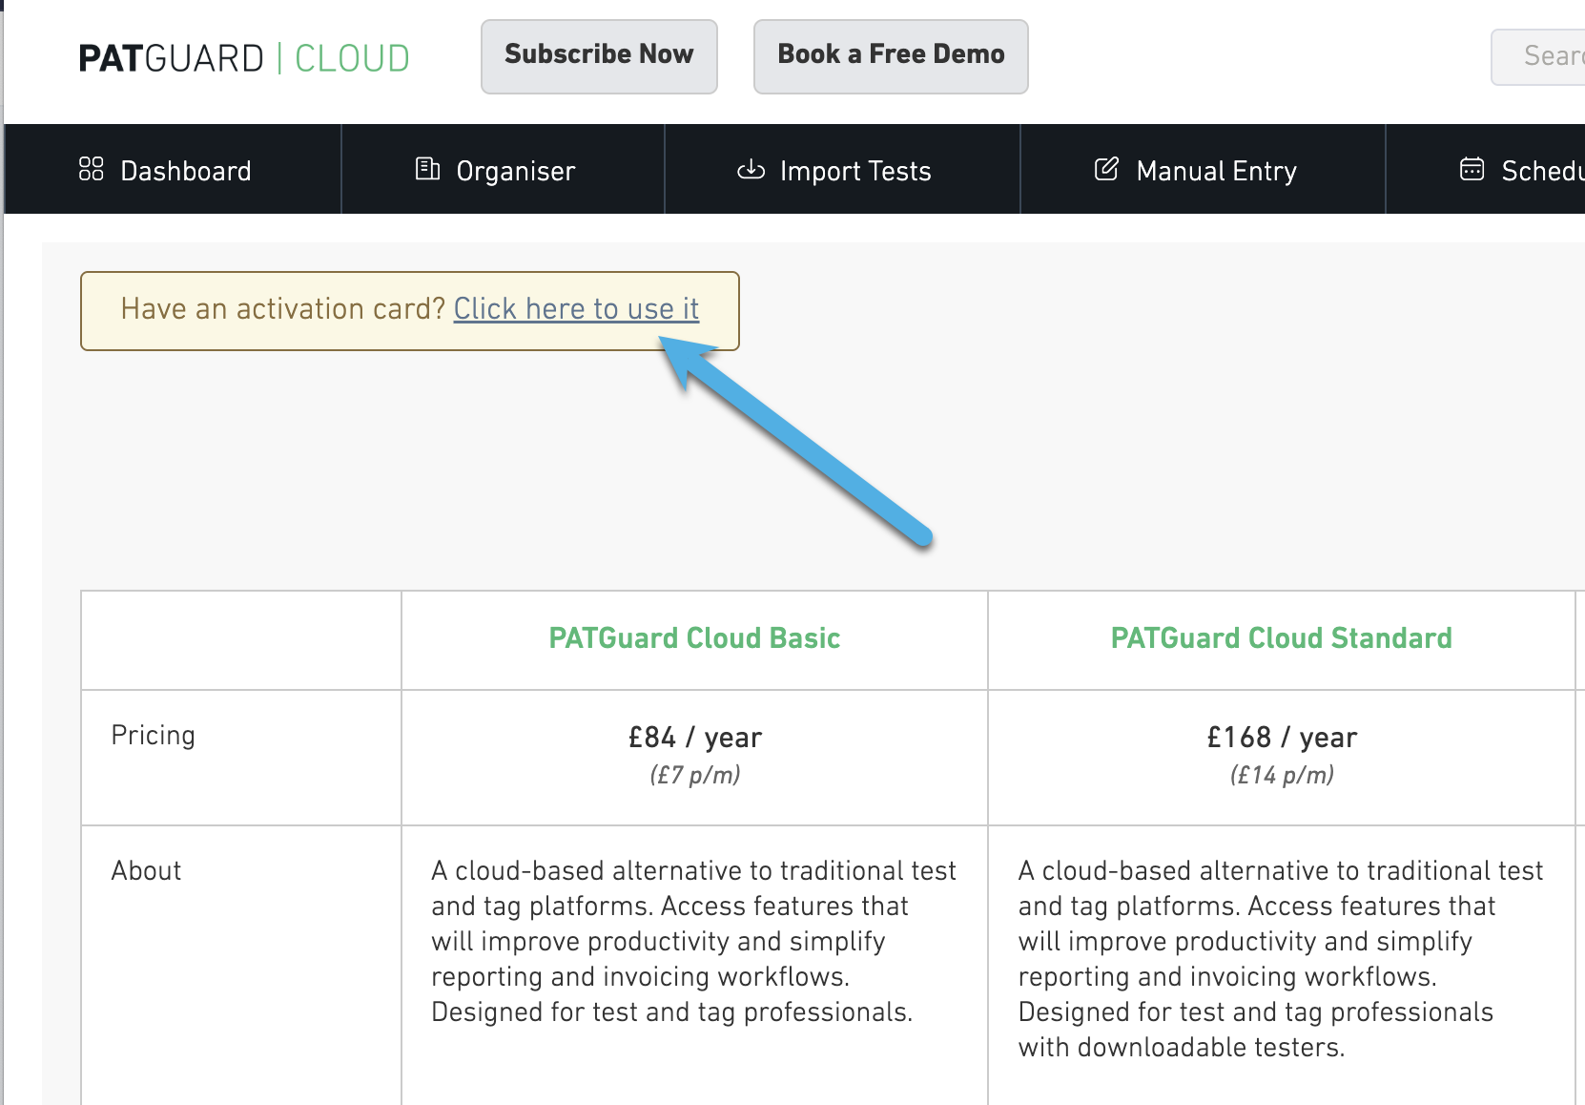Click the (£14 p/m) text
Image resolution: width=1585 pixels, height=1105 pixels.
1281,775
